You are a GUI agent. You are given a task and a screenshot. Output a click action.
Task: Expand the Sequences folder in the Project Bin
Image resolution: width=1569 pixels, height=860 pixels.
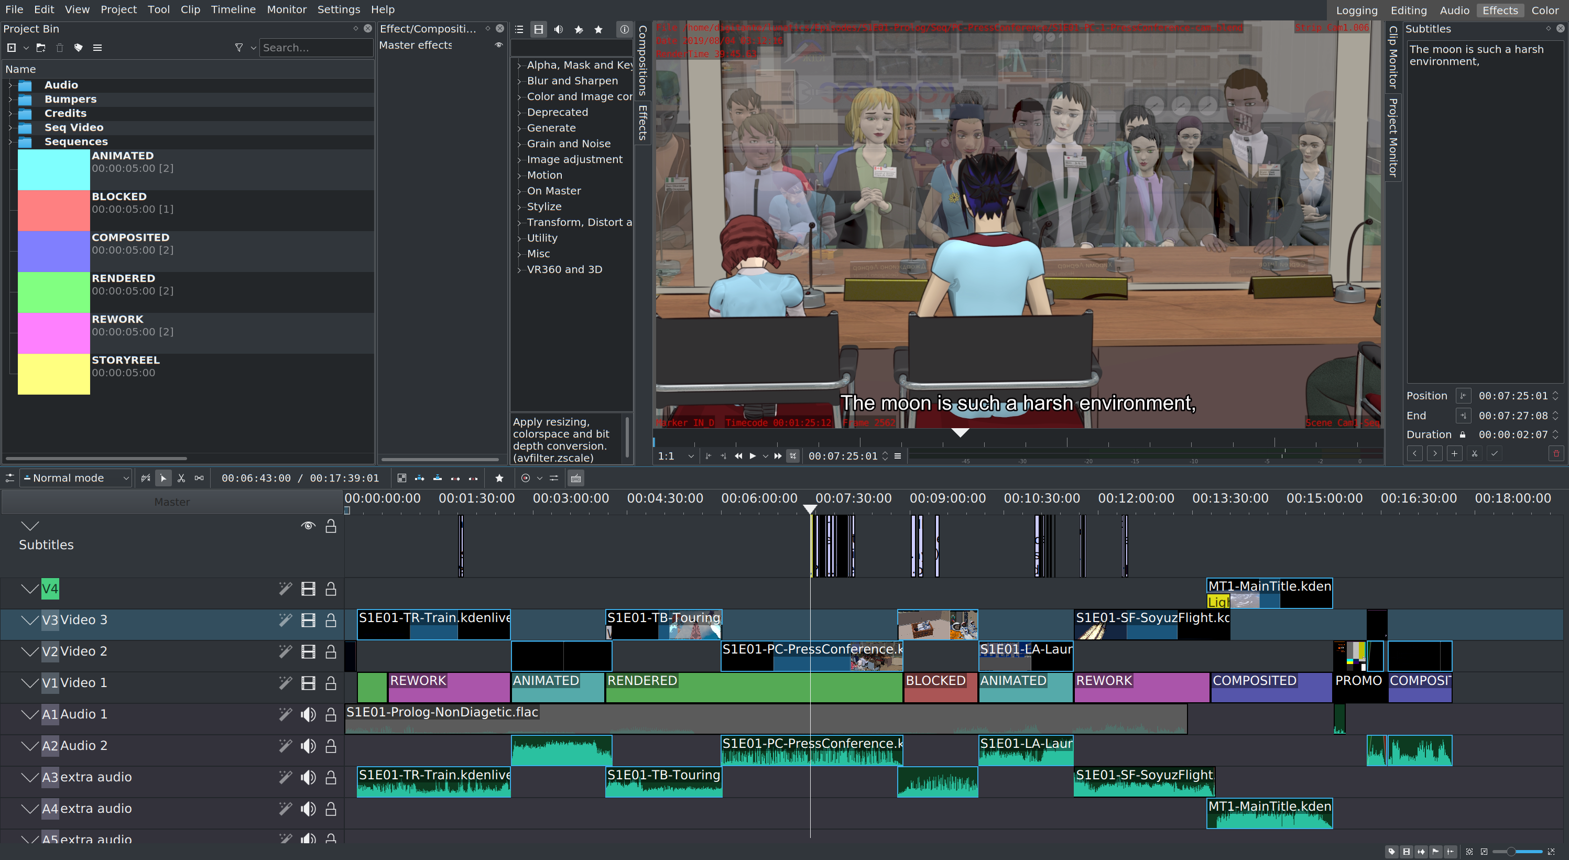tap(10, 142)
